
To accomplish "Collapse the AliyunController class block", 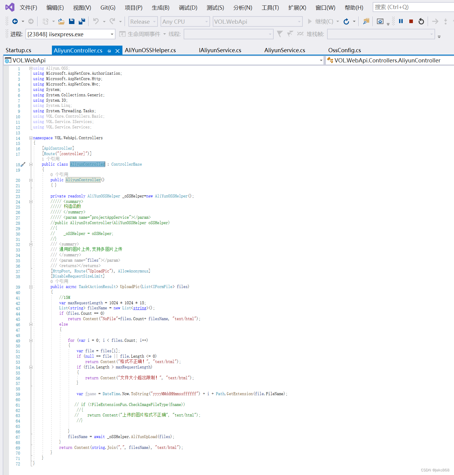I will pyautogui.click(x=31, y=164).
